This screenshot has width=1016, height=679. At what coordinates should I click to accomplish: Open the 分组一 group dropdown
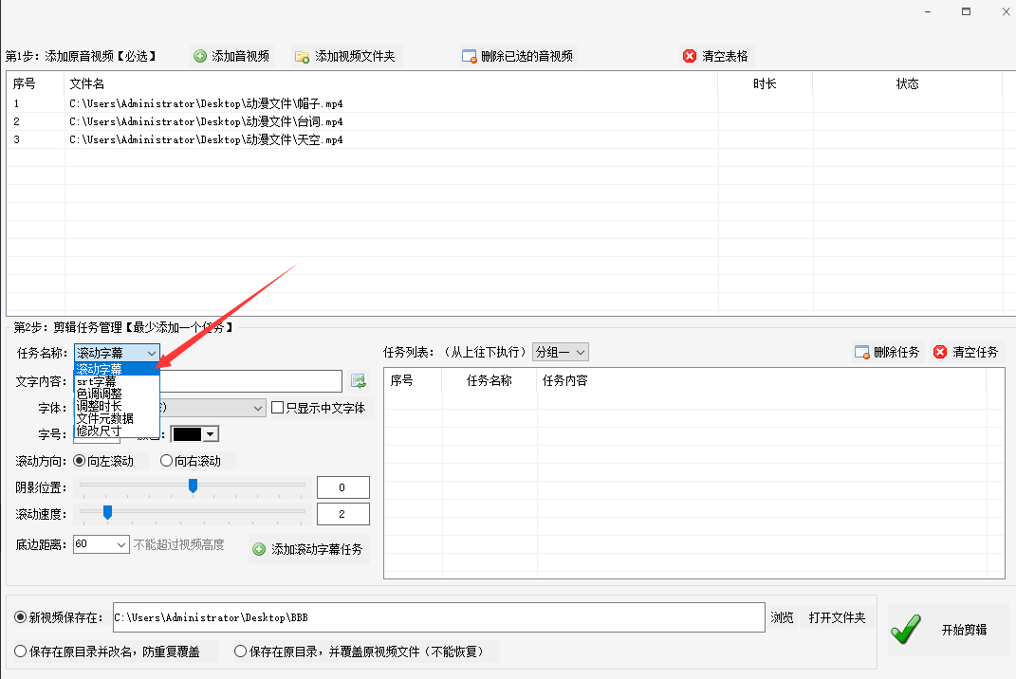pyautogui.click(x=561, y=352)
